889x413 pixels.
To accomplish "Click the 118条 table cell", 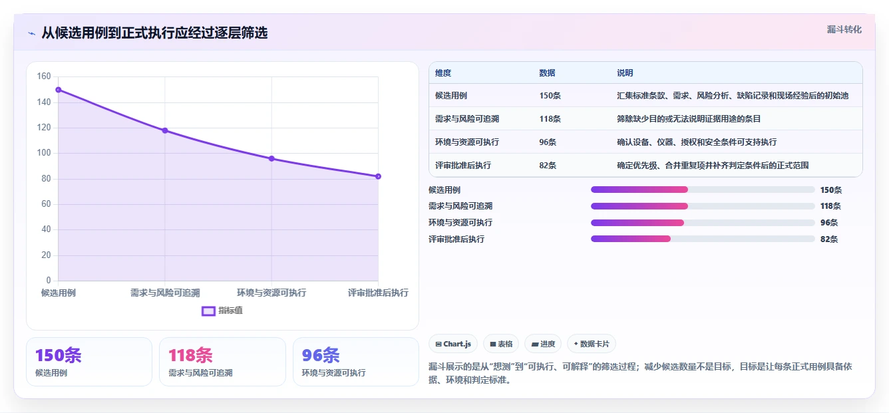I will click(x=550, y=119).
